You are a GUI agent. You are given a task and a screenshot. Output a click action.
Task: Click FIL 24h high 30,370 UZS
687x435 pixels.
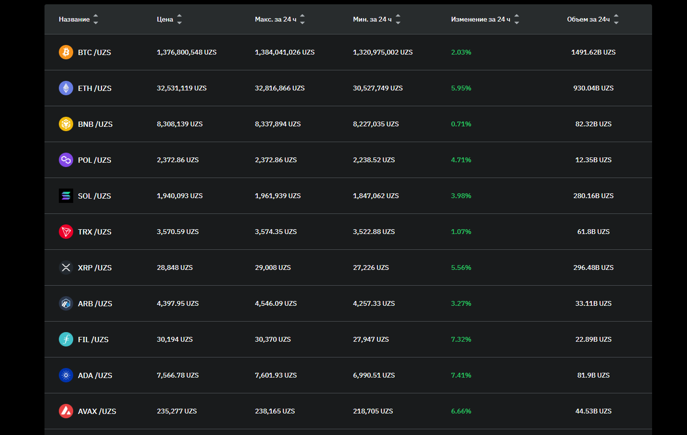(x=273, y=339)
